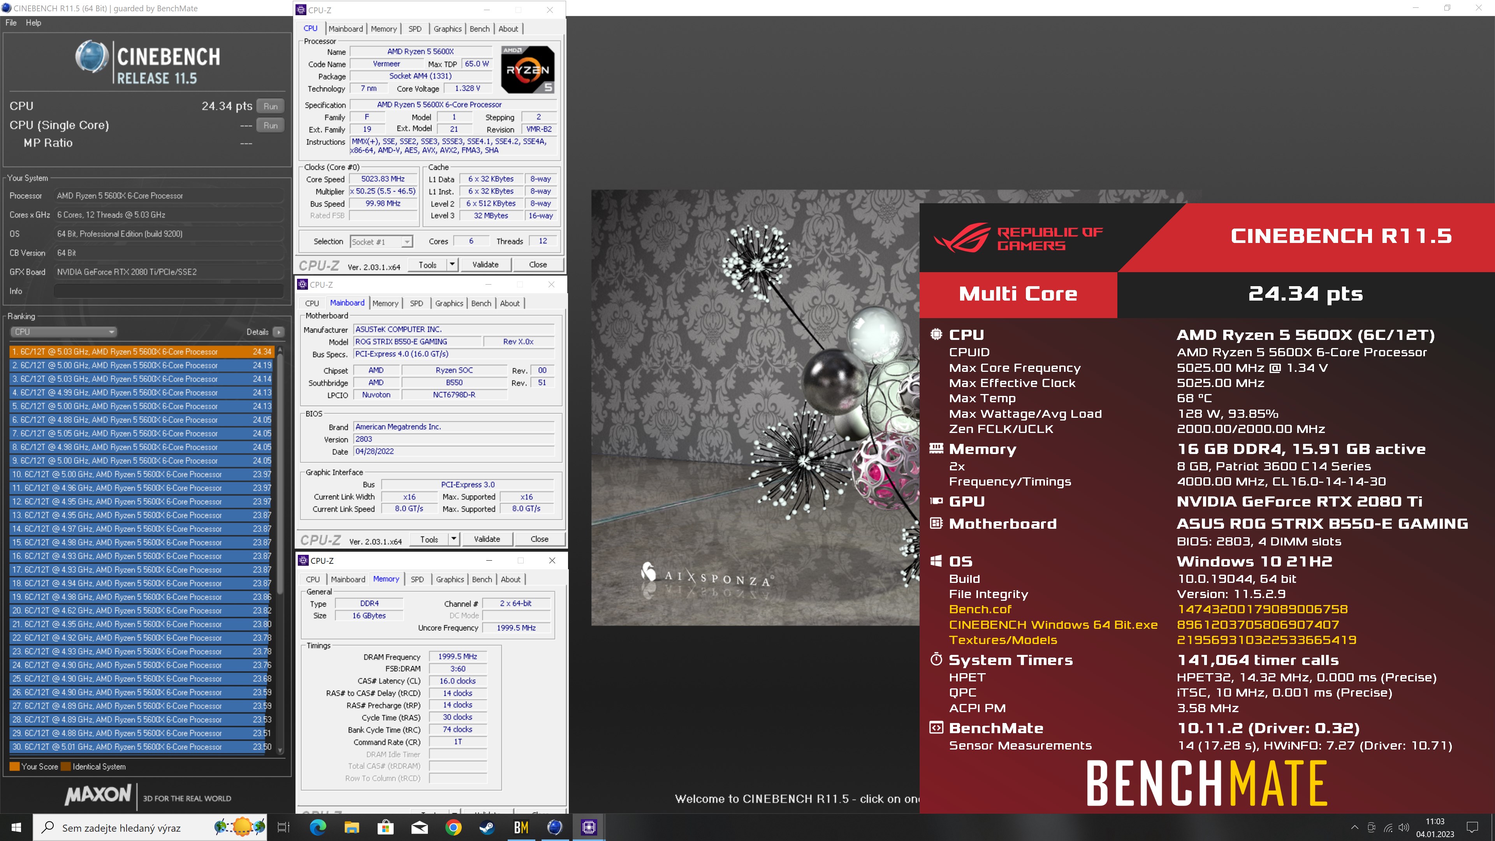Open Bench tab in bottom CPU-Z window

[x=482, y=579]
